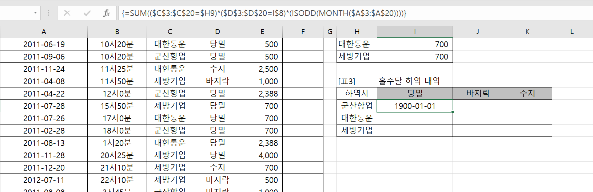
Task: Click the 바지락 header cell in 표3
Action: pyautogui.click(x=478, y=94)
